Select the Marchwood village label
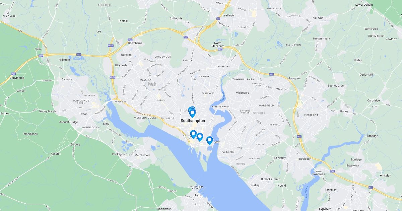The height and width of the screenshot is (211, 402). [x=142, y=155]
